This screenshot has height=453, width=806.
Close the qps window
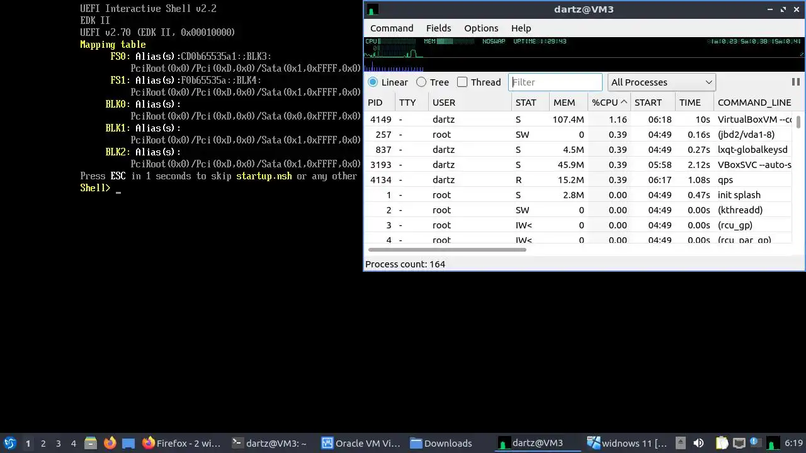(x=797, y=9)
